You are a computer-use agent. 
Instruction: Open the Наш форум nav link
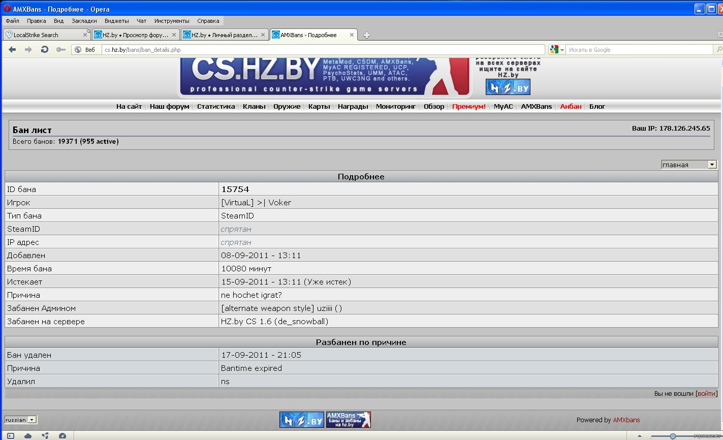[x=169, y=106]
